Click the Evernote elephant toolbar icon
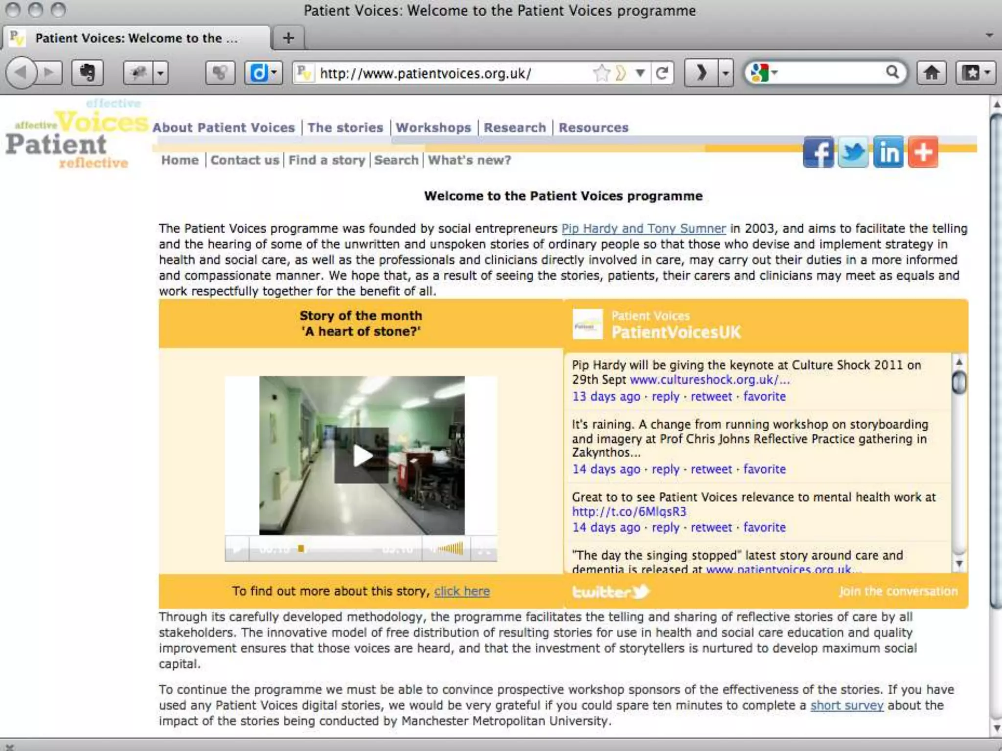Image resolution: width=1002 pixels, height=751 pixels. tap(87, 73)
